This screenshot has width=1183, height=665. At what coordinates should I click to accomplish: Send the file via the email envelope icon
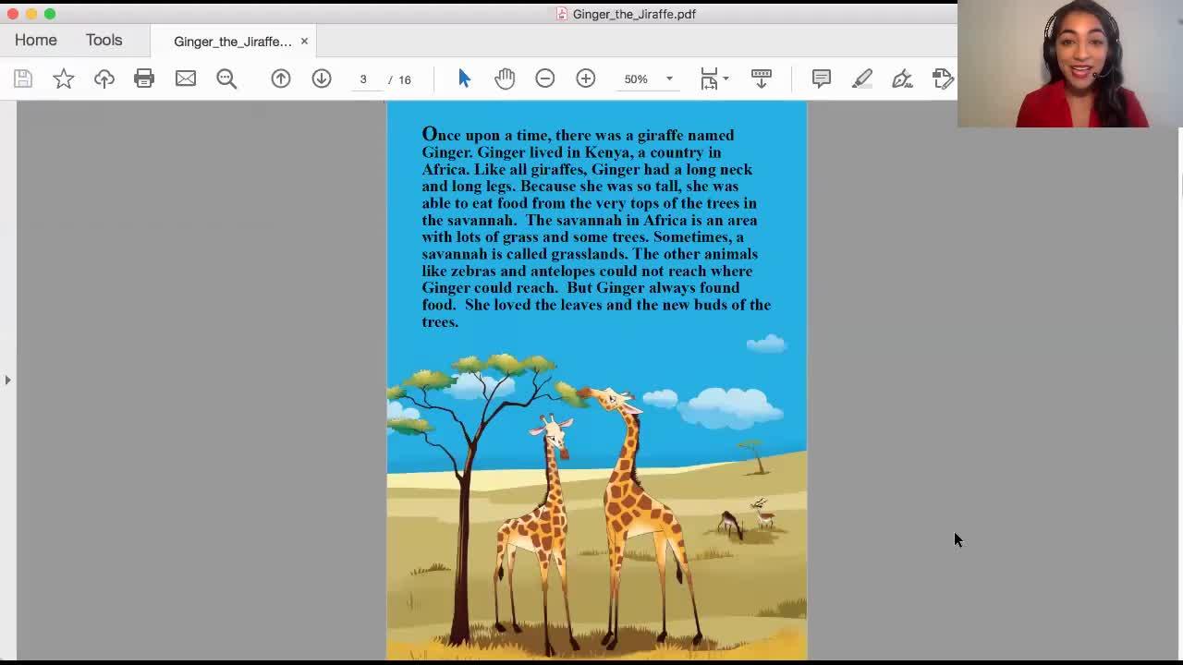186,79
